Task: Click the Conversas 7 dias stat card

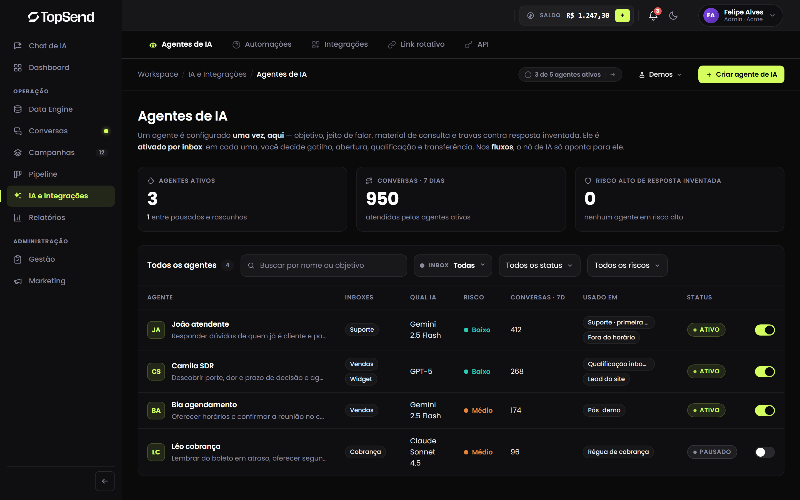Action: (461, 199)
